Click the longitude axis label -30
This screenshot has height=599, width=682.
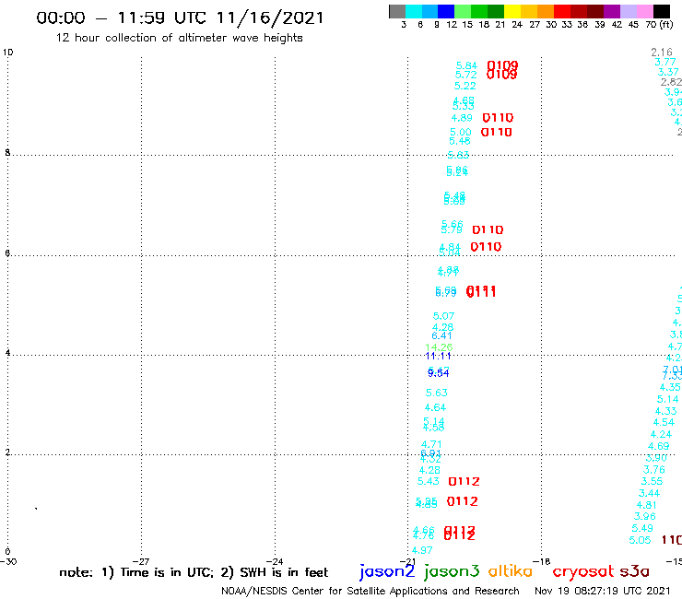(x=8, y=562)
